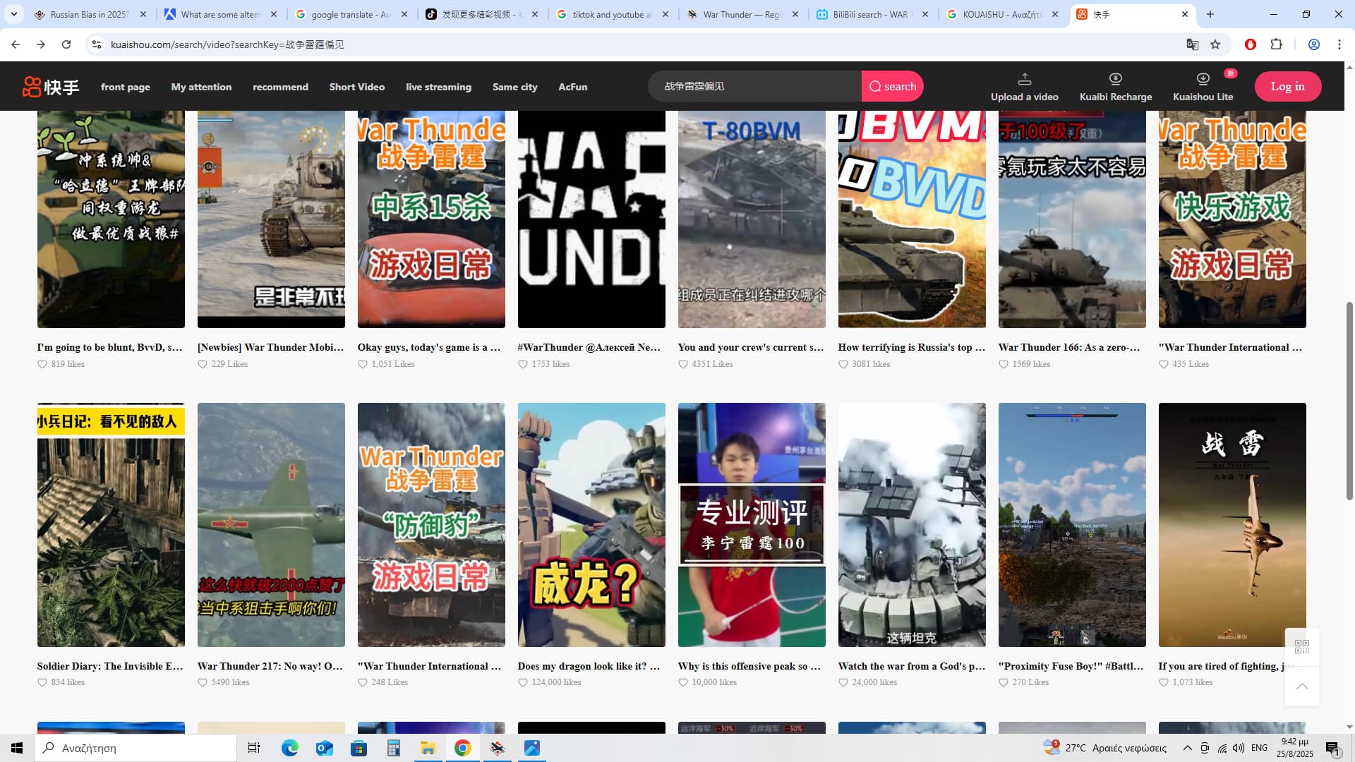The height and width of the screenshot is (762, 1355).
Task: Click the back-to-top arrow button
Action: [x=1302, y=686]
